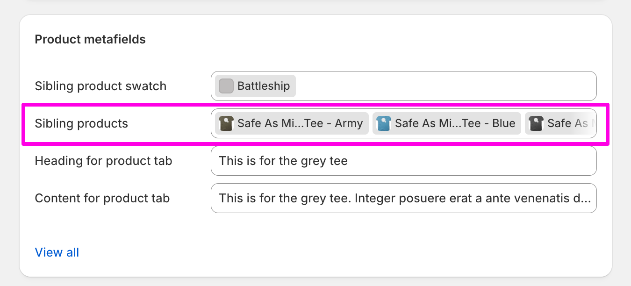The image size is (631, 286).
Task: Select the Safe As Mi...Tee - Blue chip
Action: (x=447, y=123)
